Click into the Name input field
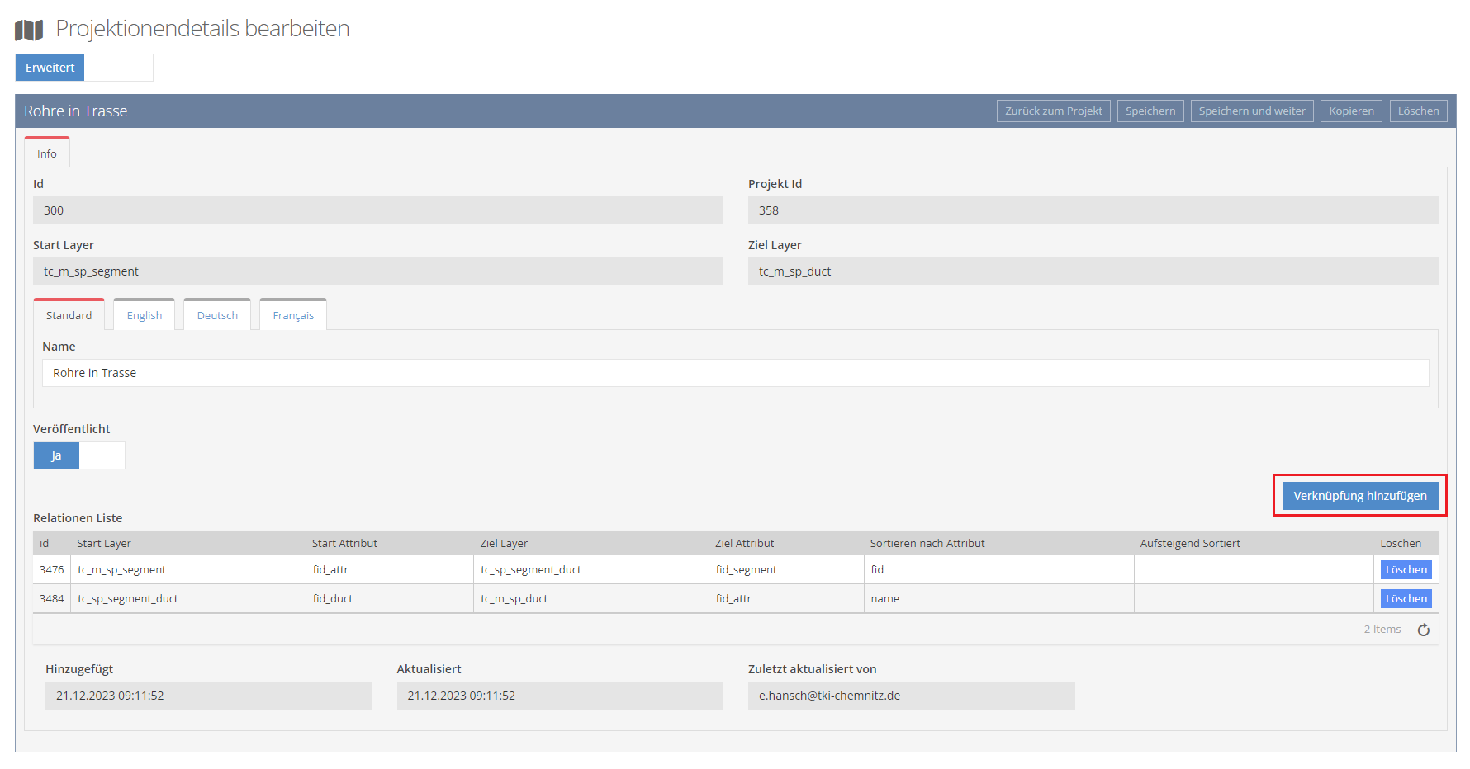Image resolution: width=1470 pixels, height=769 pixels. pos(735,373)
